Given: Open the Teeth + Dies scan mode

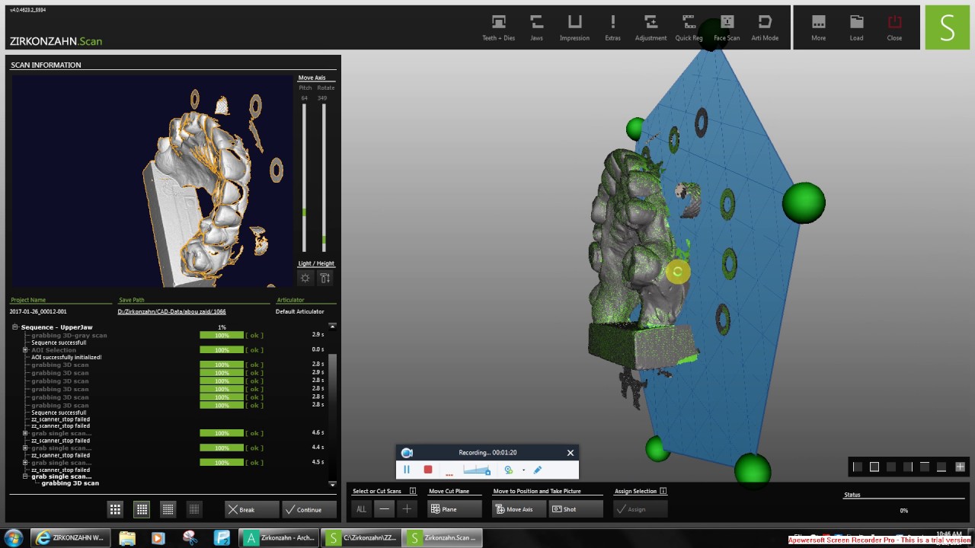Looking at the screenshot, I should coord(499,27).
